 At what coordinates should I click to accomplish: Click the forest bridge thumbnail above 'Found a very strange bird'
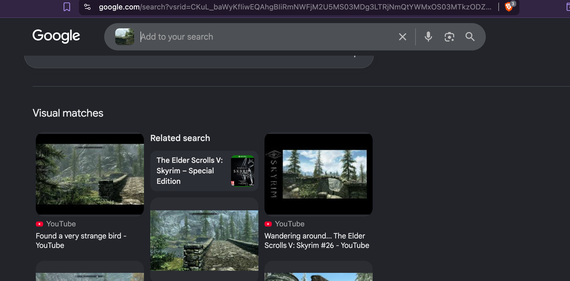(90, 174)
